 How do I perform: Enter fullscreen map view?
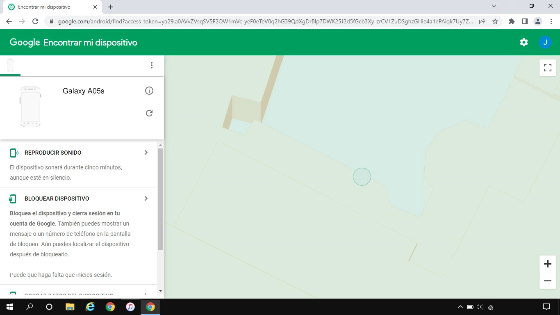pyautogui.click(x=547, y=68)
